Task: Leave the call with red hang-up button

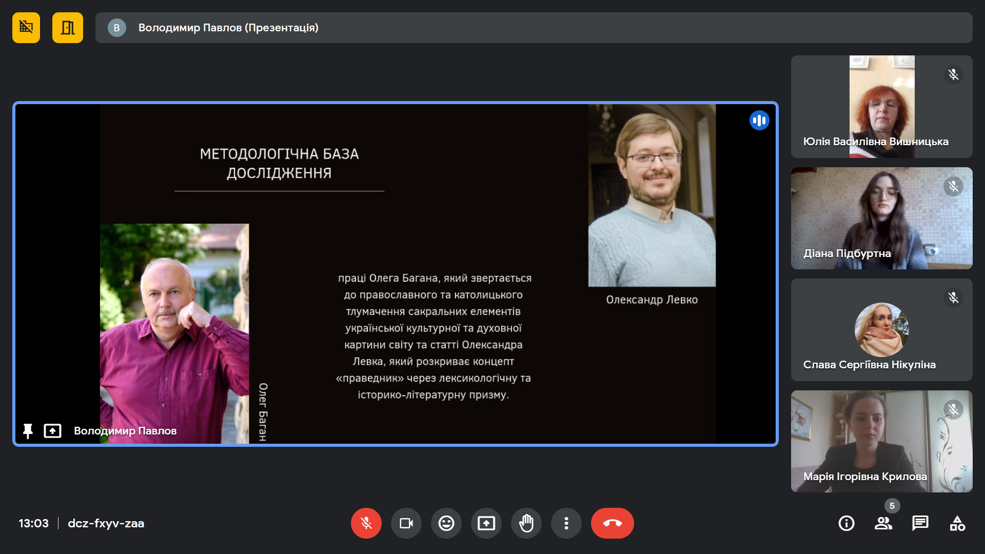Action: pyautogui.click(x=612, y=523)
